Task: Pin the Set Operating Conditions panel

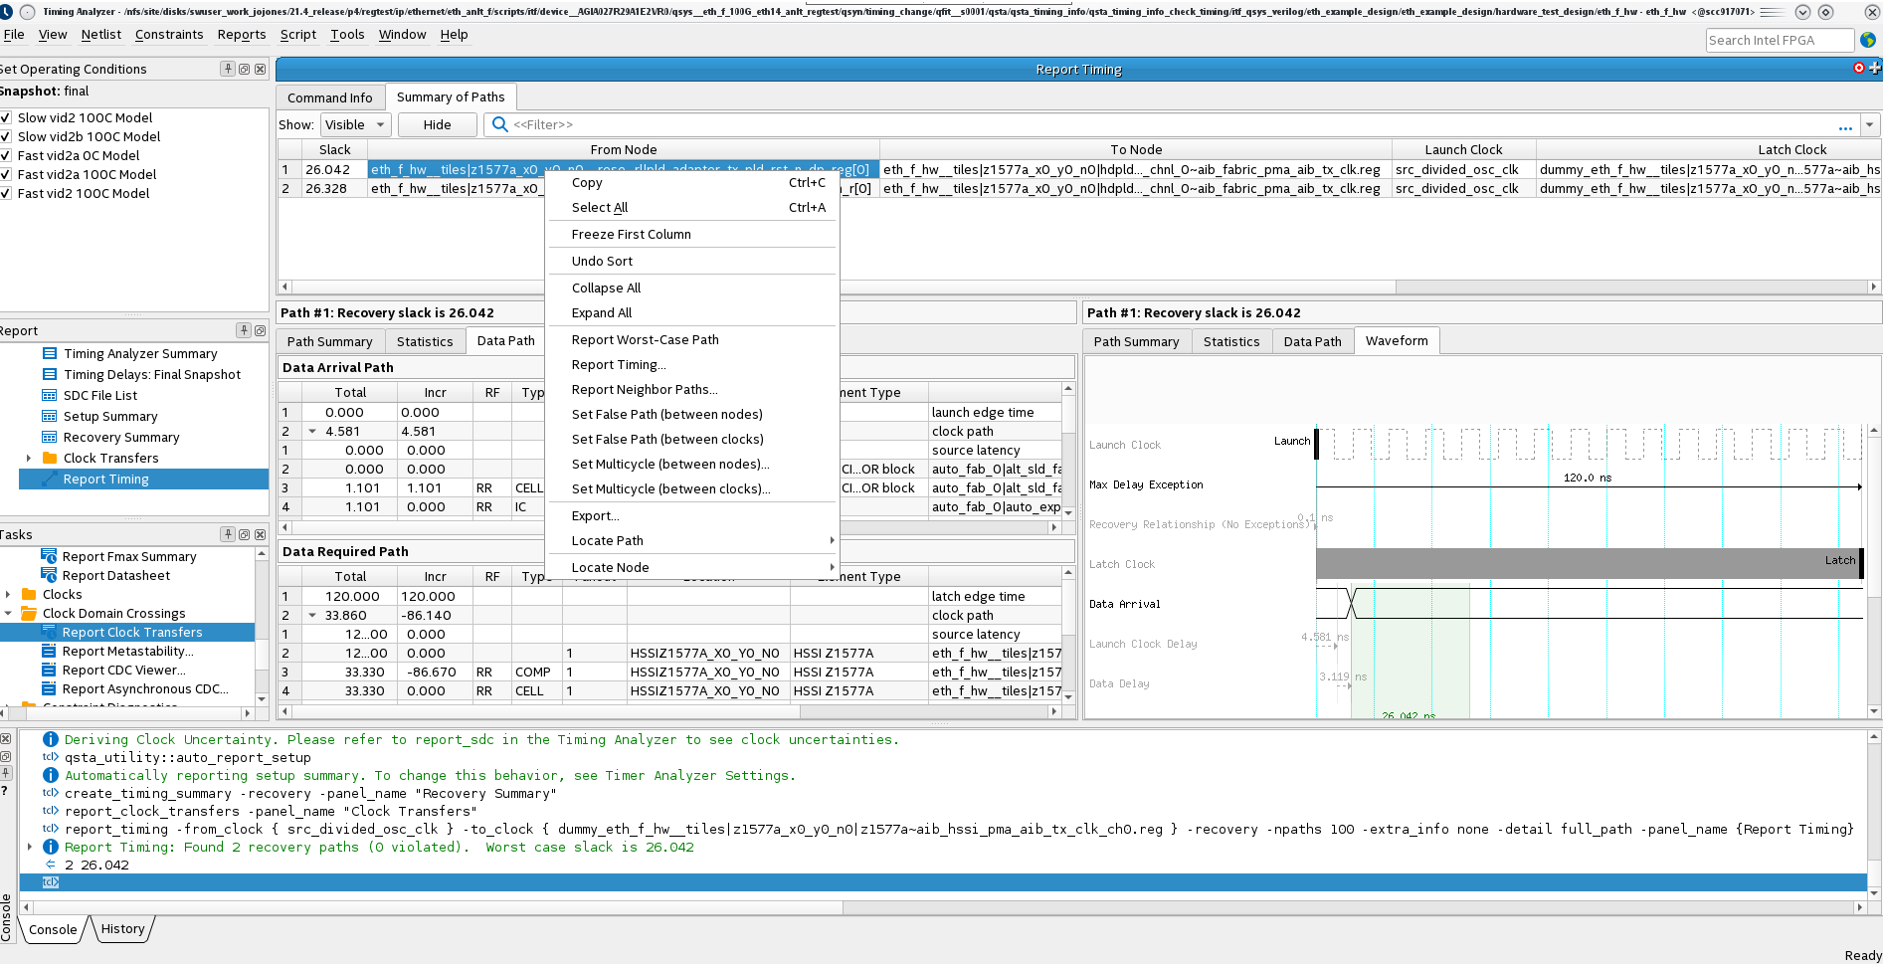Action: click(228, 69)
